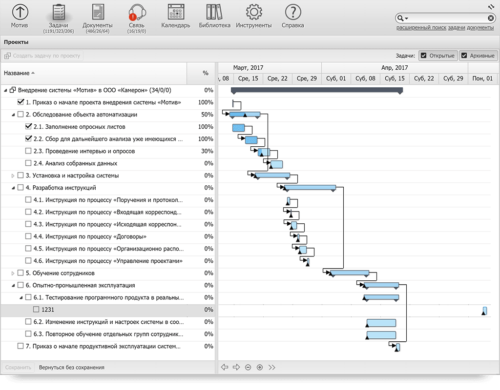The image size is (500, 390).
Task: Click расширенный поиск link
Action: click(x=421, y=28)
